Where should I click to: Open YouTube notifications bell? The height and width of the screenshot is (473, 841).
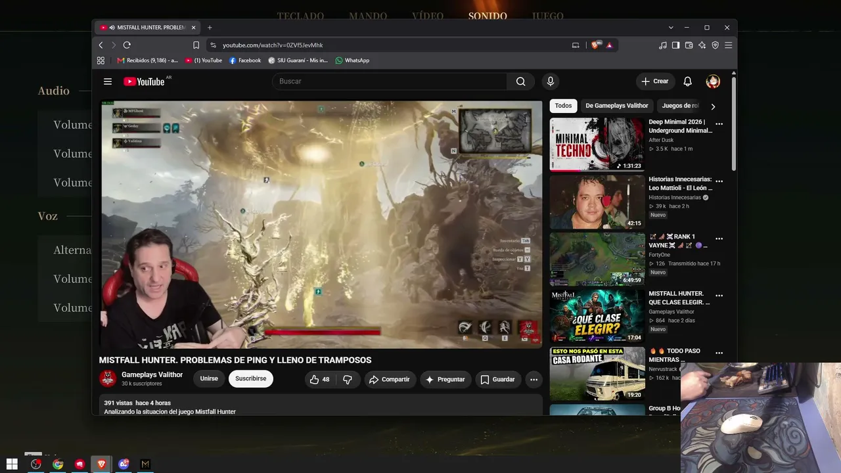point(687,81)
